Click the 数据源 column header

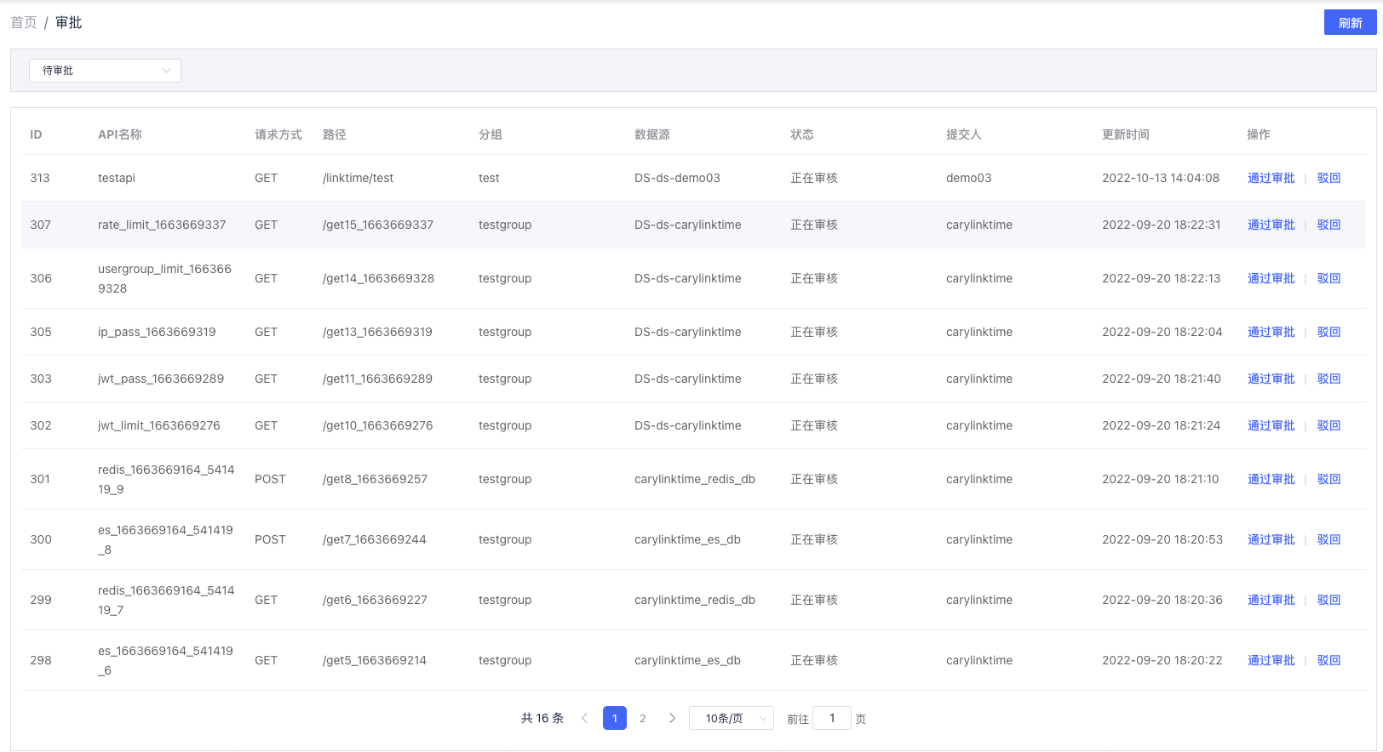point(652,134)
